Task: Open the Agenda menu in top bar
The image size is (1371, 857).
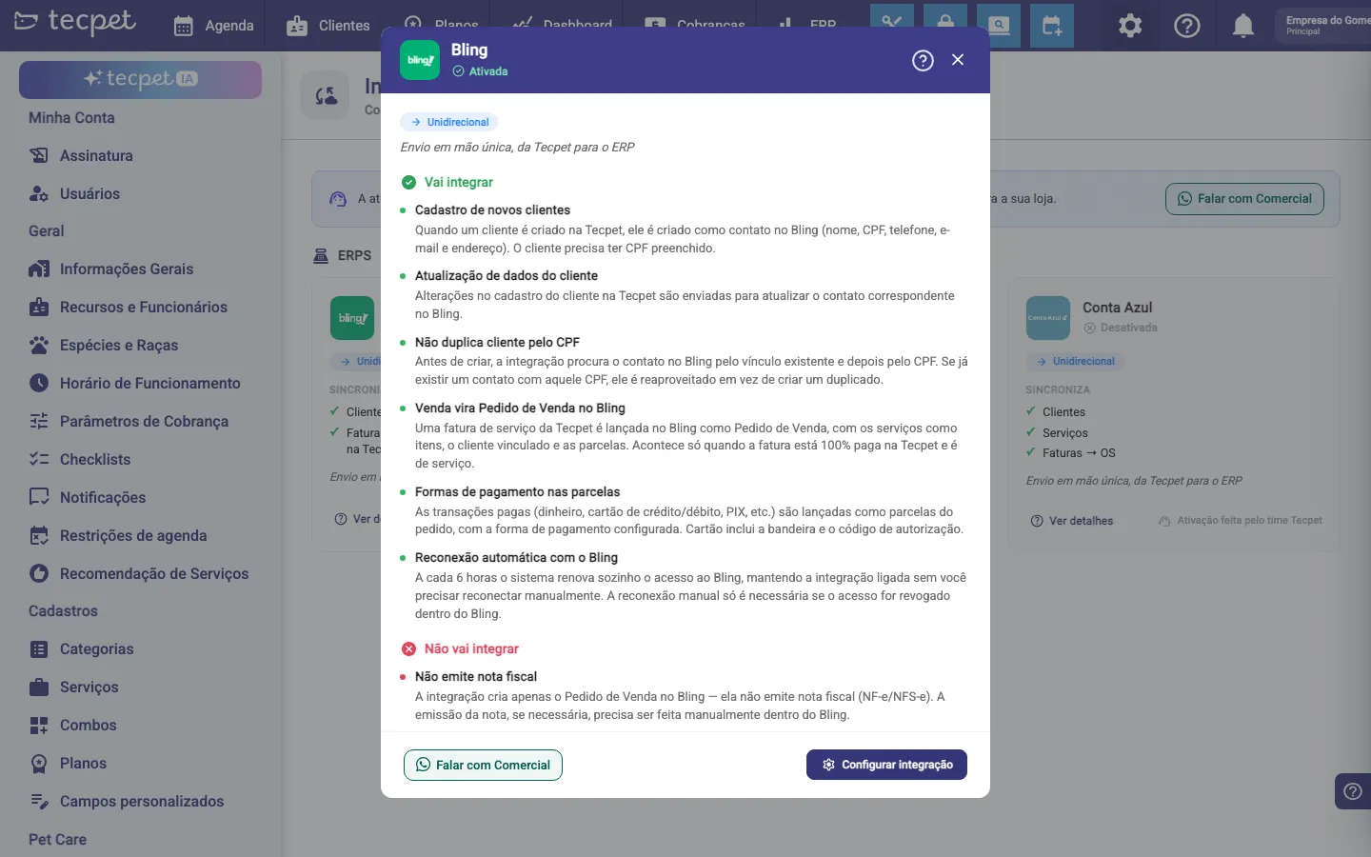Action: click(x=214, y=26)
